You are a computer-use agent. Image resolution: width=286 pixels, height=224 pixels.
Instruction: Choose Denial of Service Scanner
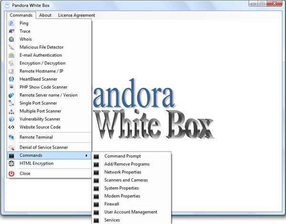click(x=49, y=147)
